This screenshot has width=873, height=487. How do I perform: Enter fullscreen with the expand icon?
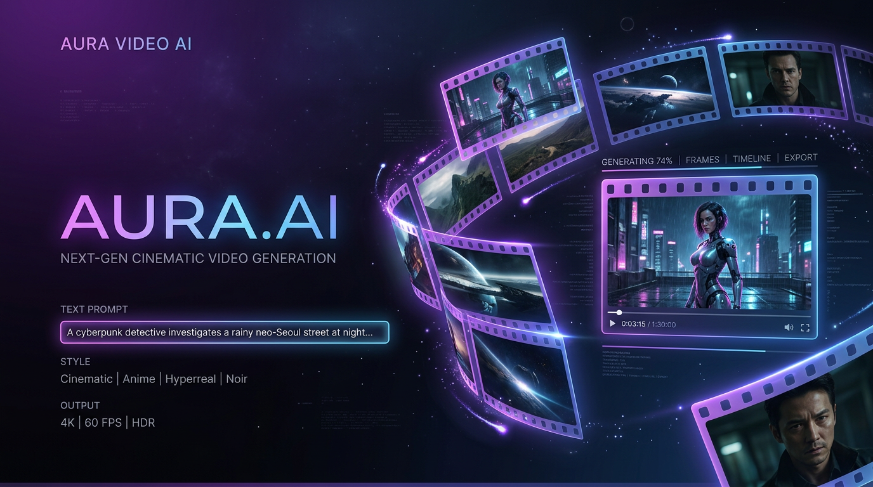(x=805, y=327)
